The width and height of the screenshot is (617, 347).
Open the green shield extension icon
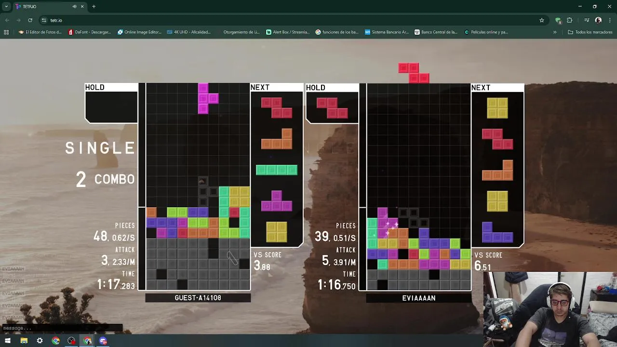[x=558, y=20]
